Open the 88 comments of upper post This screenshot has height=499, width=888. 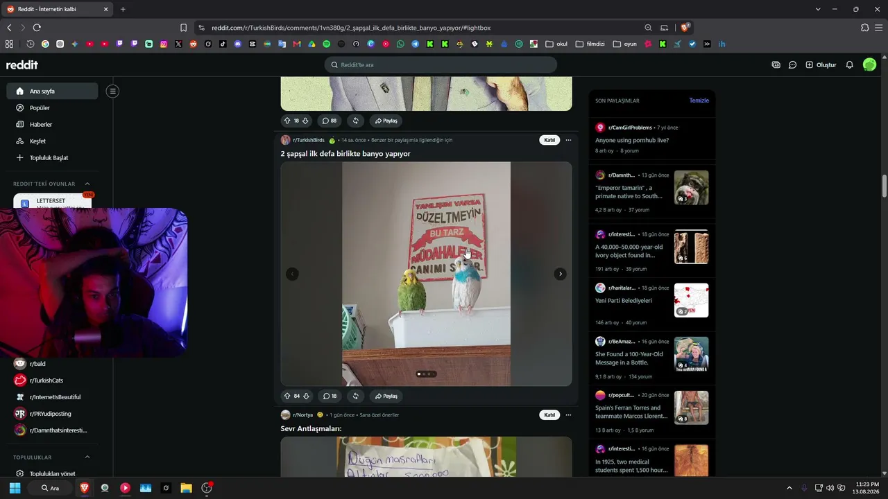330,121
